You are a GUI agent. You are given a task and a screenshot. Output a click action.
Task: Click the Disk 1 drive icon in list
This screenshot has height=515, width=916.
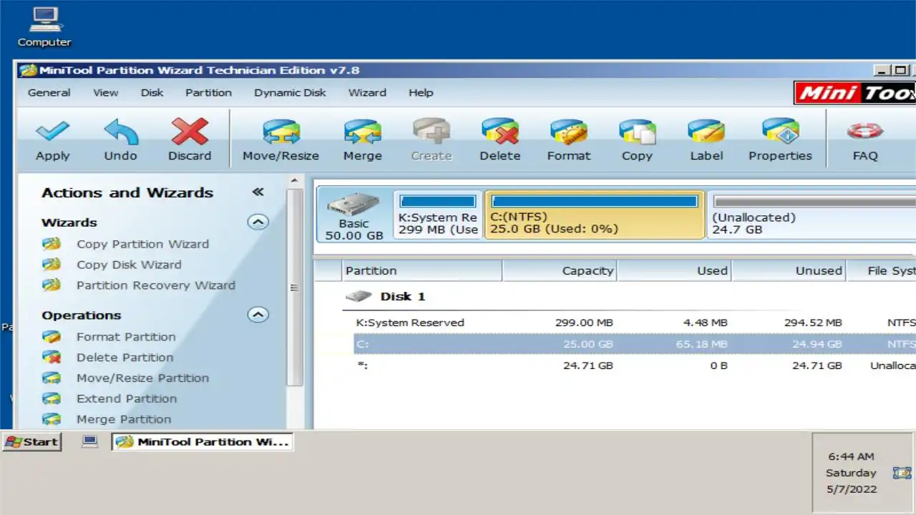pyautogui.click(x=359, y=296)
